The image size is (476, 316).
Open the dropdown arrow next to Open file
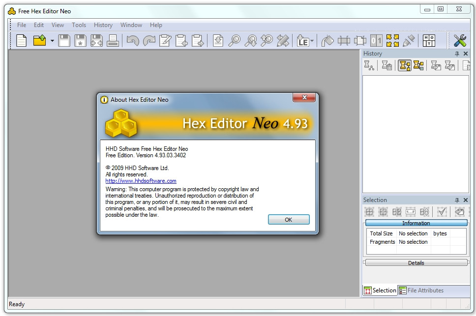coord(52,41)
